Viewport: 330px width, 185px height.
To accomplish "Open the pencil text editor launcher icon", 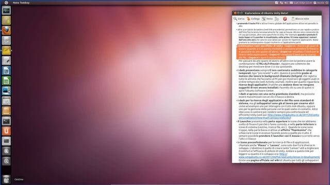I will pyautogui.click(x=6, y=61).
